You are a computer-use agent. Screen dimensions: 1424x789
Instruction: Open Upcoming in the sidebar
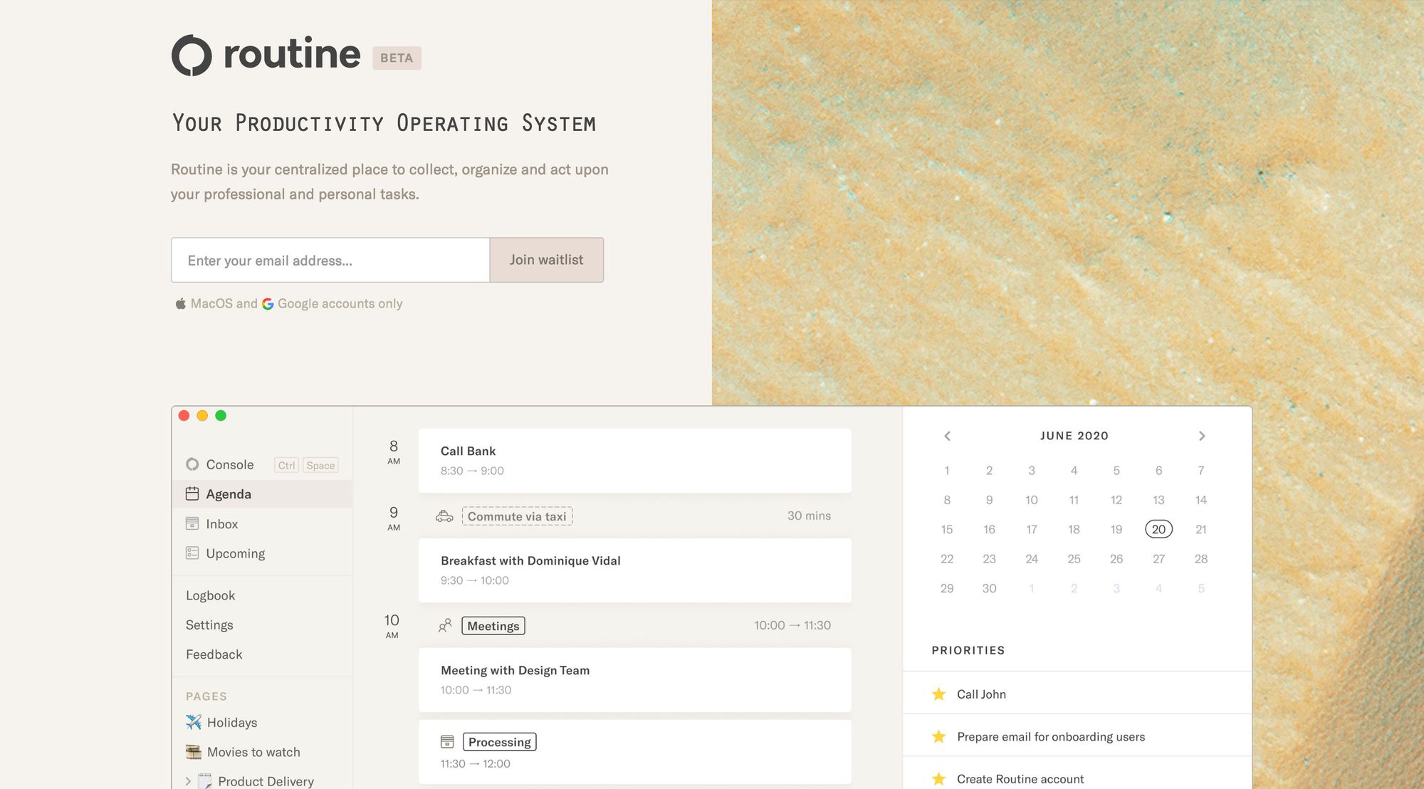[235, 553]
